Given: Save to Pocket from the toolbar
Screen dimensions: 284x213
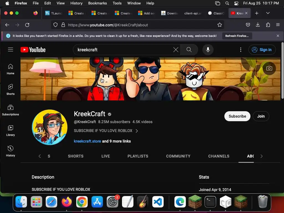Looking at the screenshot, I should click(248, 25).
